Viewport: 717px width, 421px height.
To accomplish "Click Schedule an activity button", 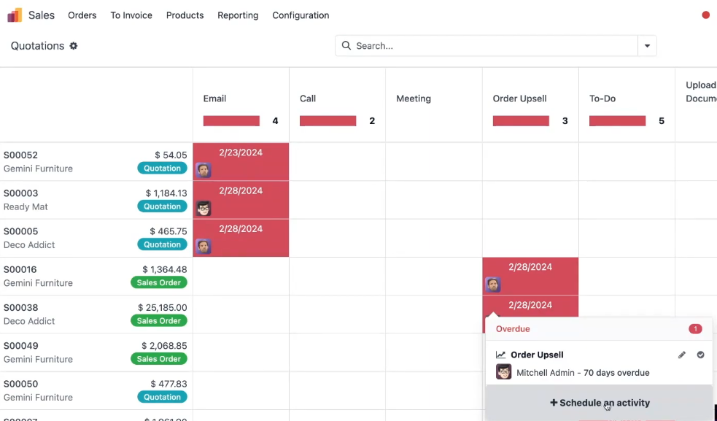I will pos(600,403).
